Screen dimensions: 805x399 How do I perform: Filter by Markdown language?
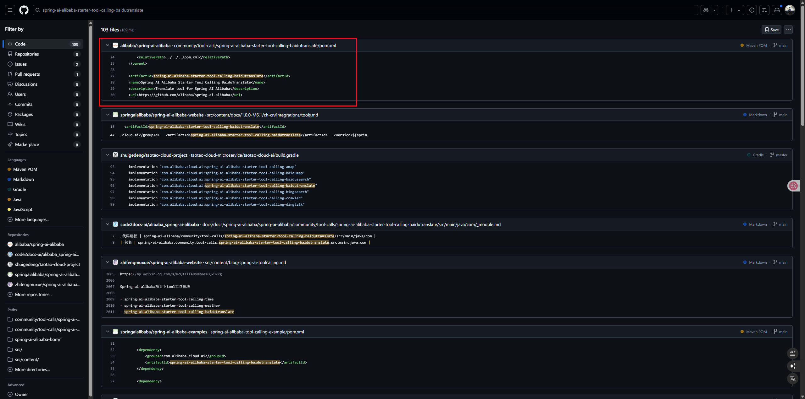coord(44,179)
